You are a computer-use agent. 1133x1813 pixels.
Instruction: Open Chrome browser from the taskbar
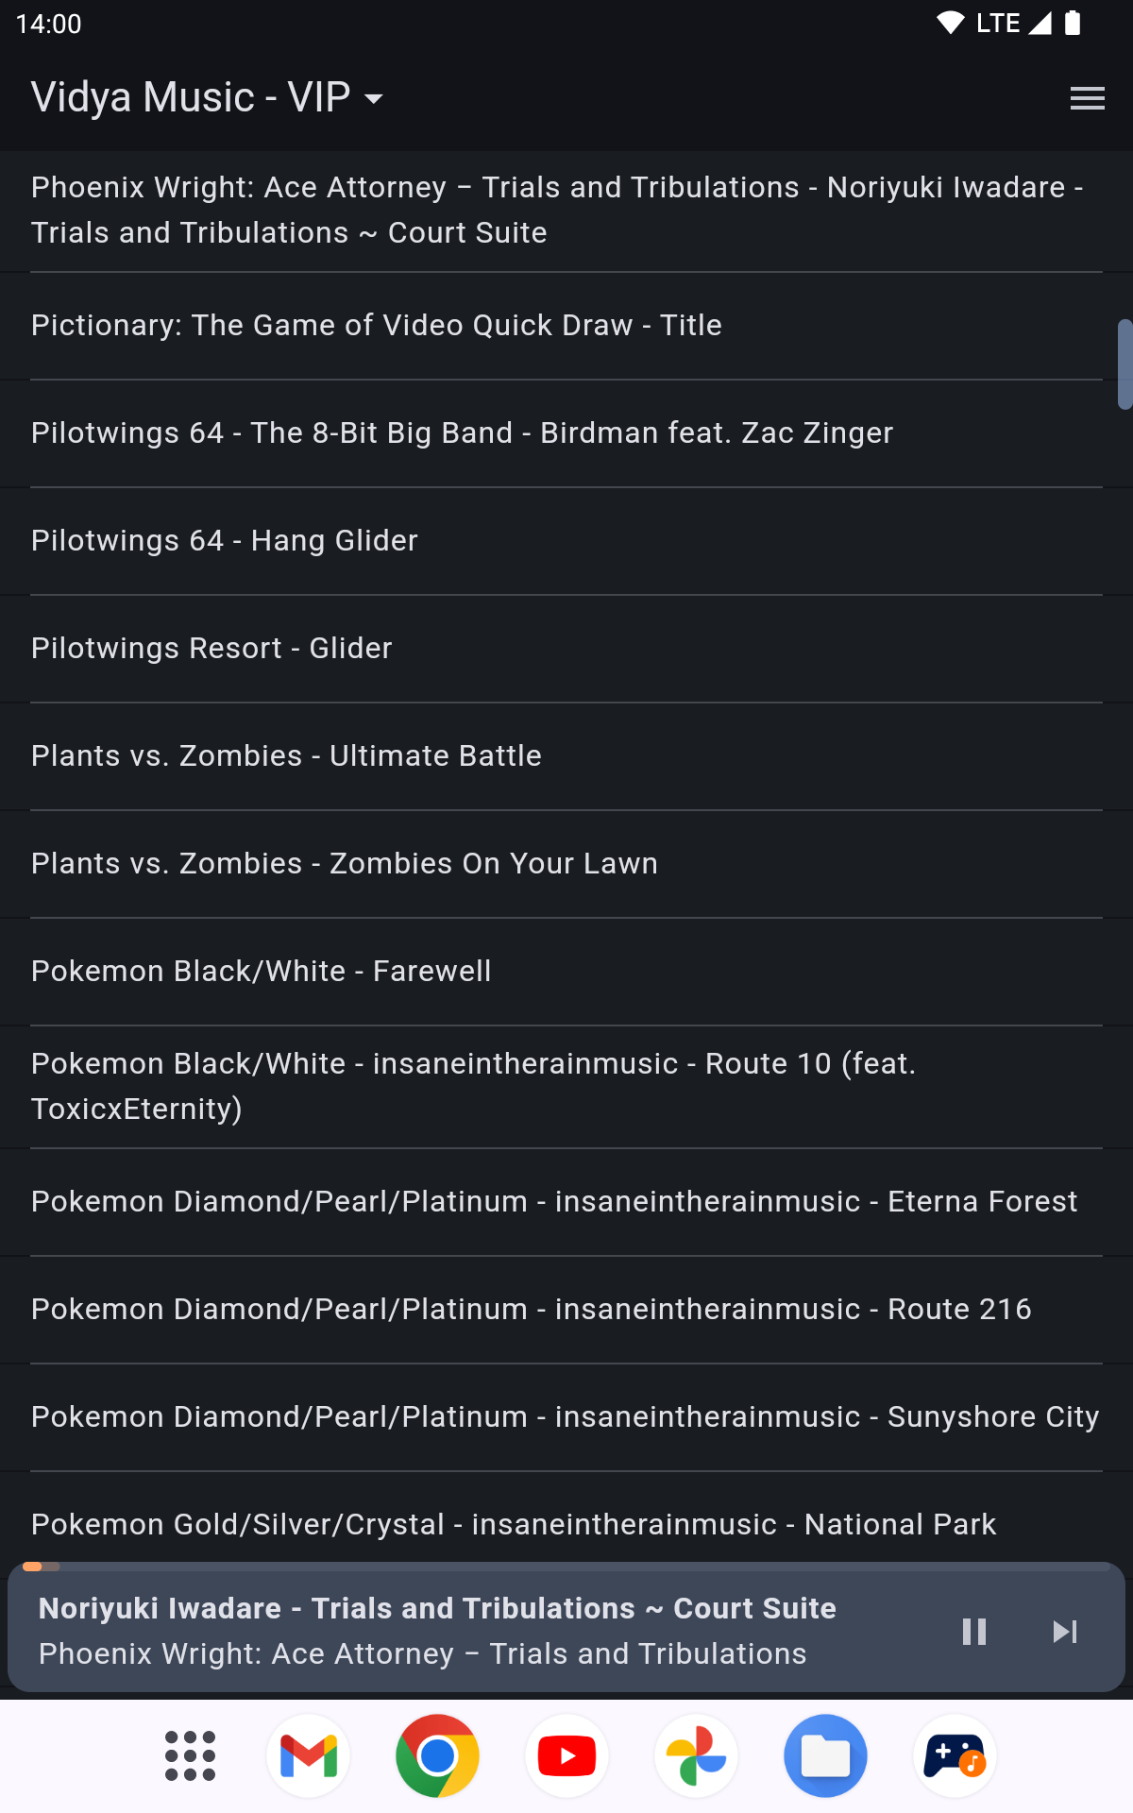[x=437, y=1756]
